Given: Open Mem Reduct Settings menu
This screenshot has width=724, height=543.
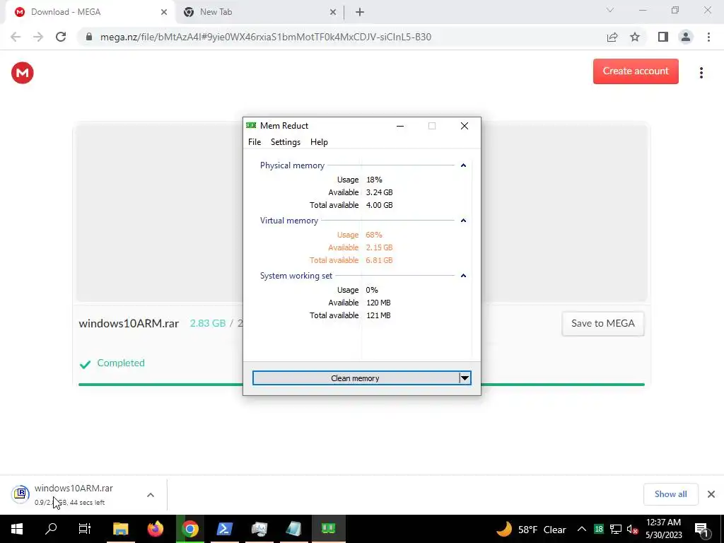Looking at the screenshot, I should (x=286, y=142).
